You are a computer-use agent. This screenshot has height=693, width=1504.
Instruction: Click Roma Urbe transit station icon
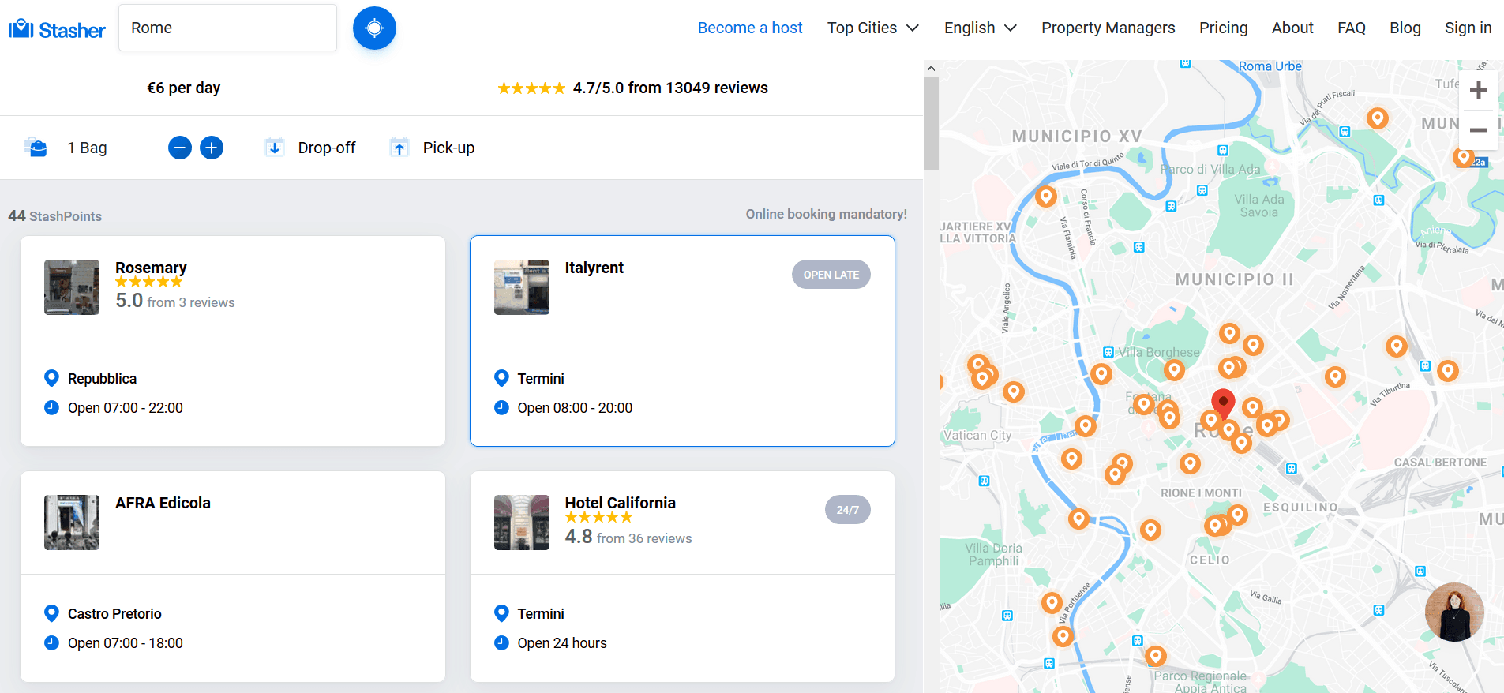pos(1185,64)
